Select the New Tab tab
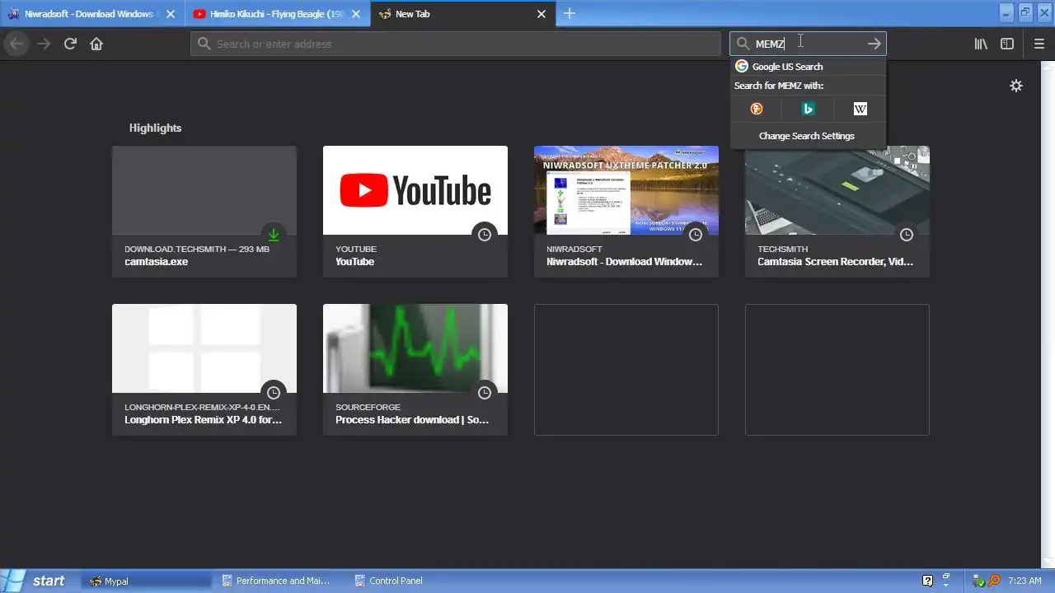 [x=462, y=14]
